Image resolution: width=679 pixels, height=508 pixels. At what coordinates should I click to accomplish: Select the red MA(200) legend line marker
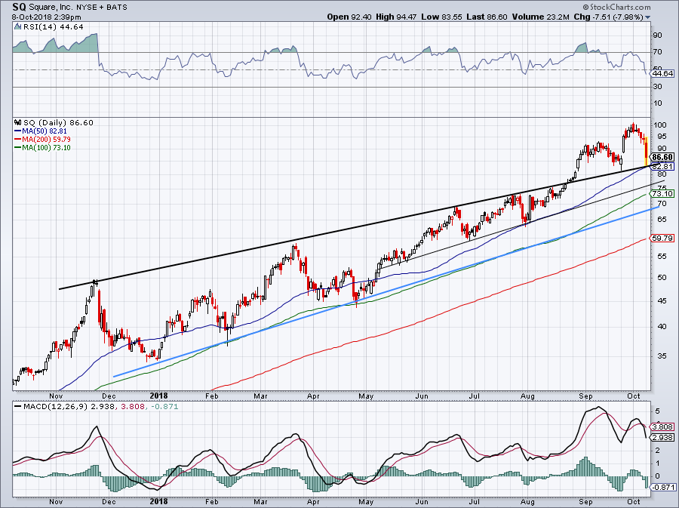point(17,140)
